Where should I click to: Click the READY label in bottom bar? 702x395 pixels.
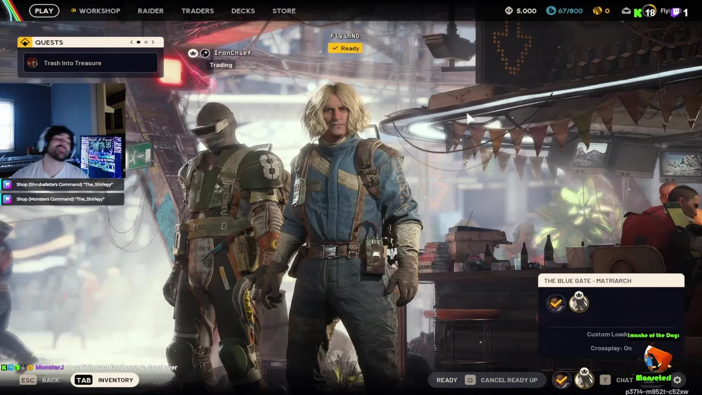[x=447, y=380]
